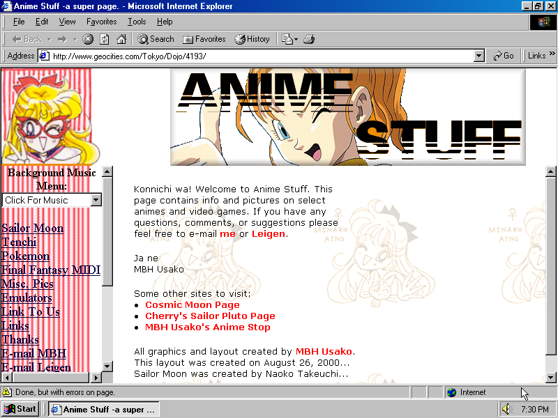The width and height of the screenshot is (558, 418).
Task: Open the History pane
Action: coord(252,39)
